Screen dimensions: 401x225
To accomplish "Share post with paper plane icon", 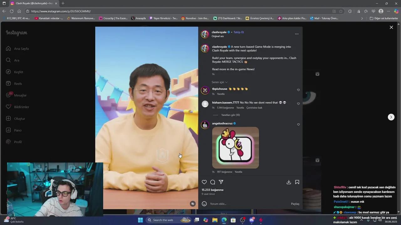I will click(221, 182).
